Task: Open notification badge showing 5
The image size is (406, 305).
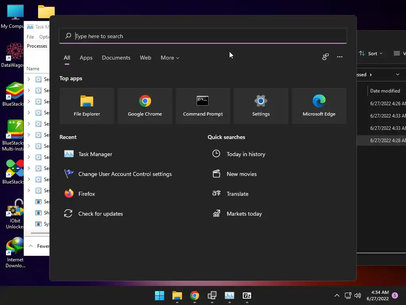Action: click(x=395, y=295)
